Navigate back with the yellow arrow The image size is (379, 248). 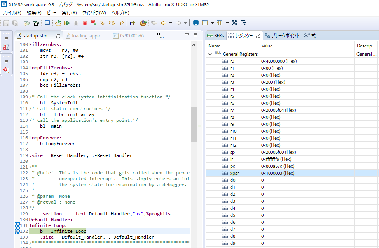point(164,23)
